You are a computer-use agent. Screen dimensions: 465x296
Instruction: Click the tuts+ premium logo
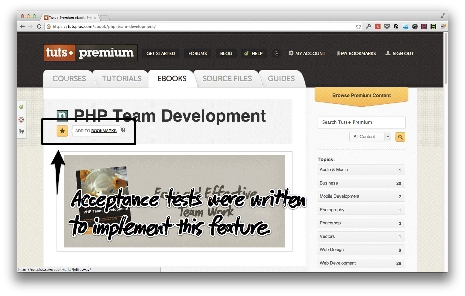tap(90, 53)
